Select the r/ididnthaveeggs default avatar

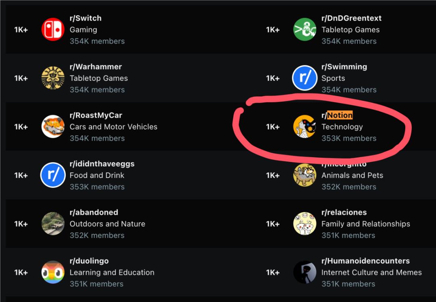coord(53,175)
